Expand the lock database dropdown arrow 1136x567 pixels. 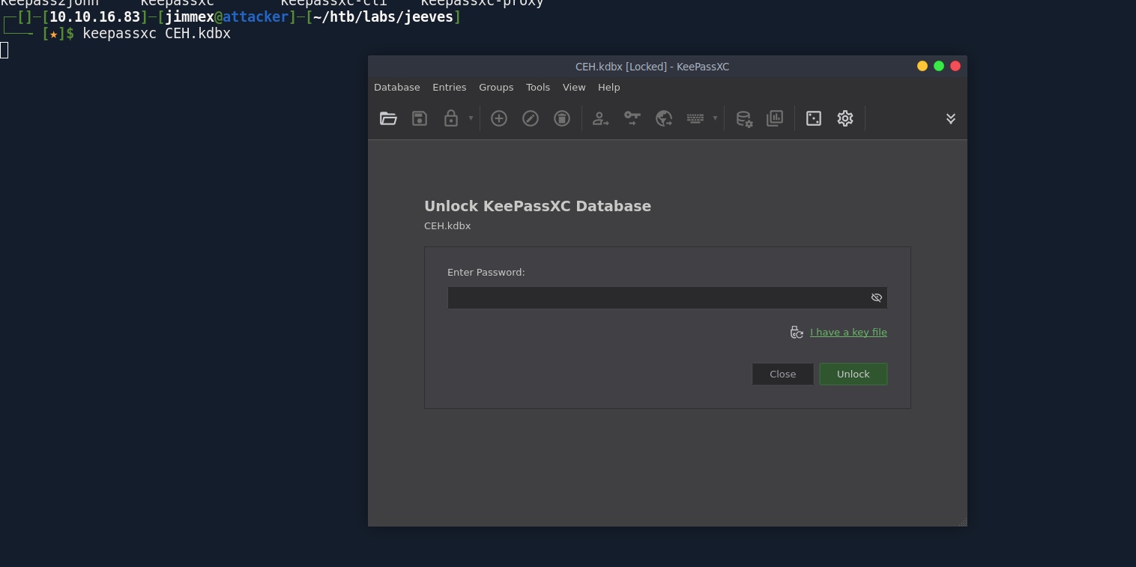pyautogui.click(x=471, y=118)
